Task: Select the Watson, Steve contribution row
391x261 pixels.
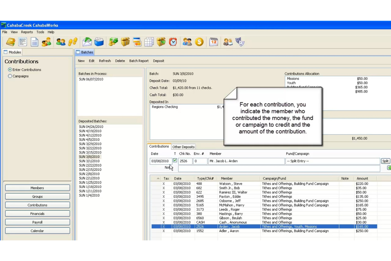Action: pos(264,184)
